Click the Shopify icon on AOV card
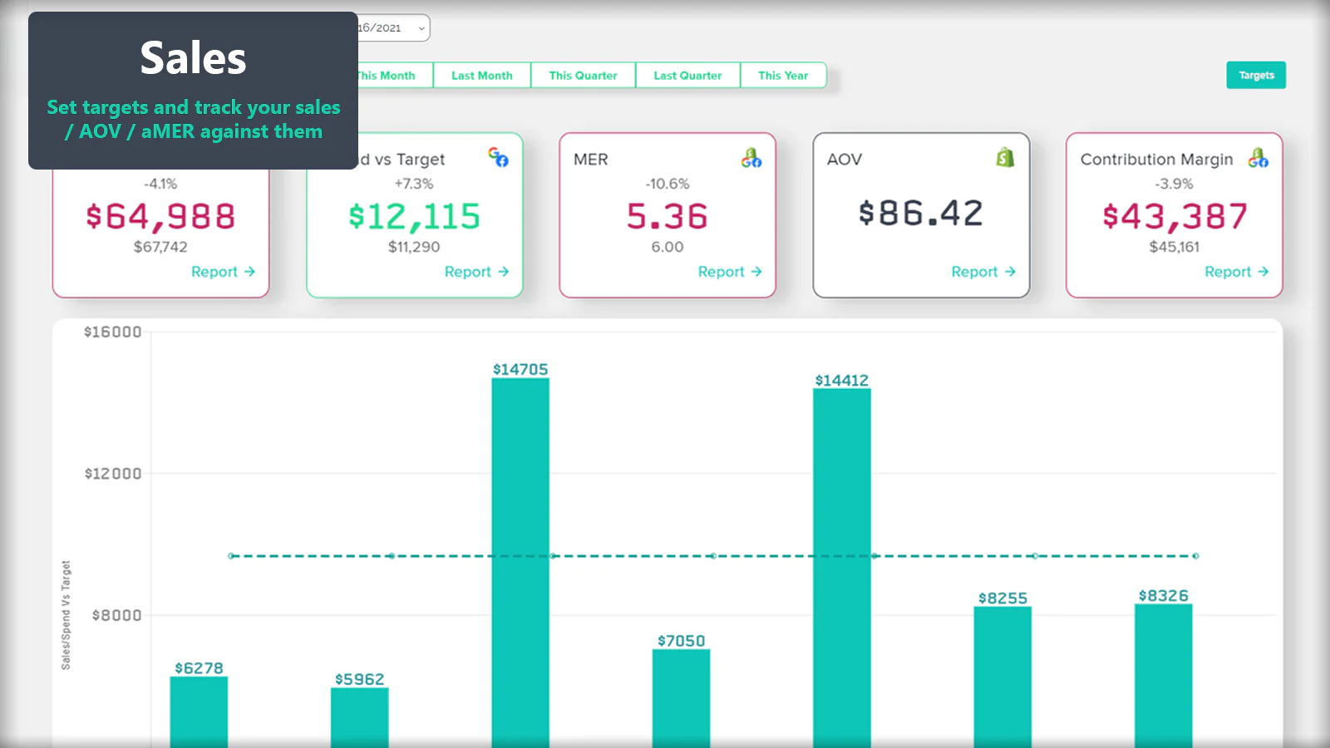This screenshot has height=748, width=1330. [1005, 157]
